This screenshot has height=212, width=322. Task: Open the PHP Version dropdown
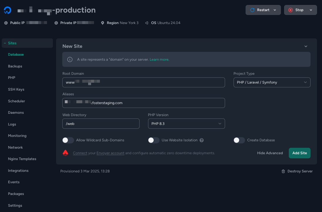tap(187, 124)
